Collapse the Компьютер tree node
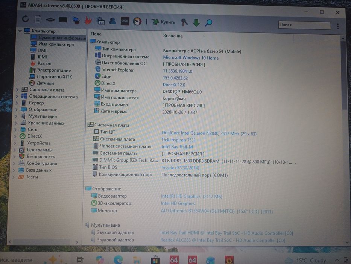The width and height of the screenshot is (351, 264). 20,31
